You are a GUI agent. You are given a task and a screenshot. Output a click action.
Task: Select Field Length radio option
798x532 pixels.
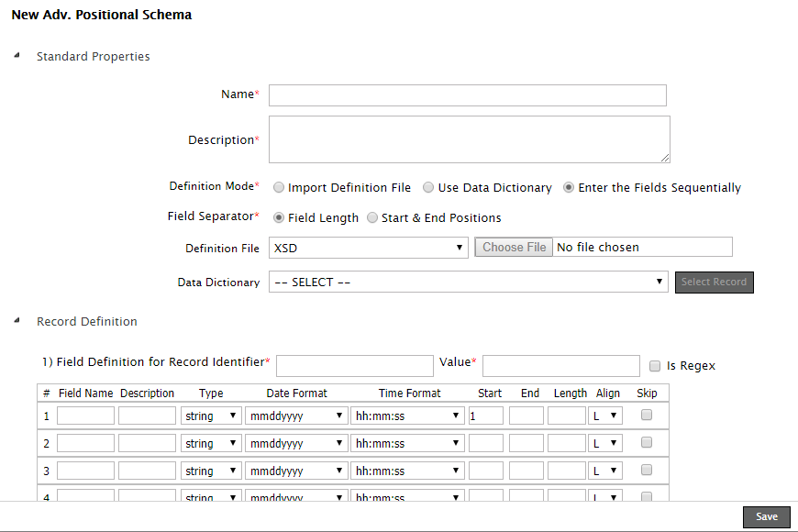(279, 217)
